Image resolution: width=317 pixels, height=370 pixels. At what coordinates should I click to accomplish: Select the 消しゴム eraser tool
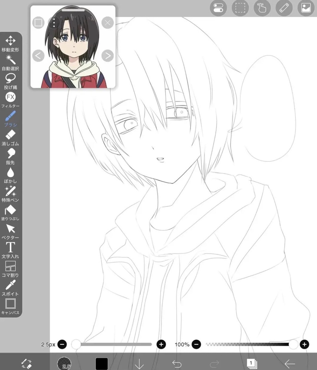[x=10, y=138]
